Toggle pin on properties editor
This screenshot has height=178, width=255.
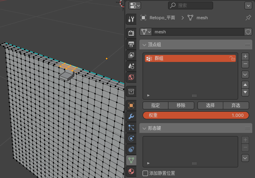coord(248,18)
